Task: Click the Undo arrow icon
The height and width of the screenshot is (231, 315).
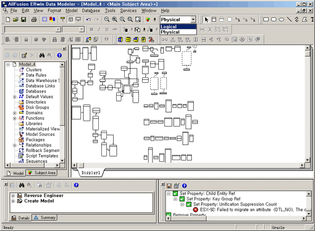Action: [x=89, y=20]
